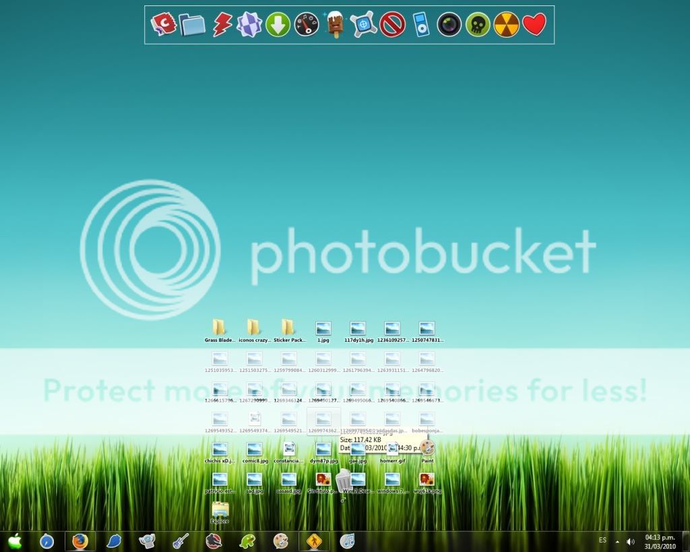Open the camera lens icon in dock
The image size is (690, 552).
click(449, 25)
